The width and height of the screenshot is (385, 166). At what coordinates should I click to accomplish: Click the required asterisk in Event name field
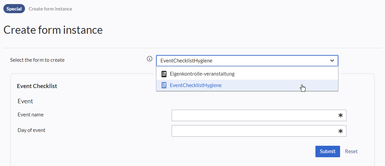(340, 115)
